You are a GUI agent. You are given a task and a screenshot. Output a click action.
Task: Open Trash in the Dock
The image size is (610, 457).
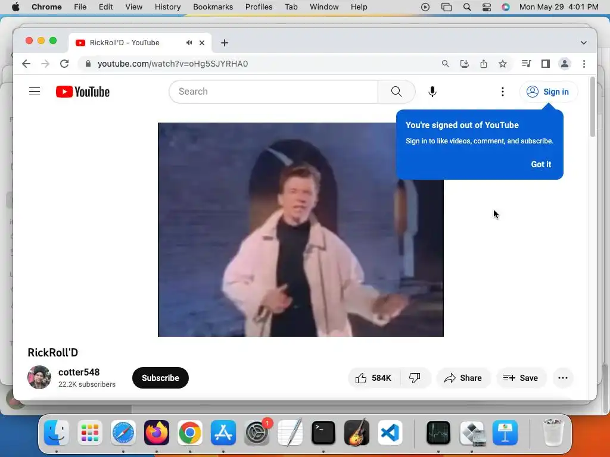(553, 433)
